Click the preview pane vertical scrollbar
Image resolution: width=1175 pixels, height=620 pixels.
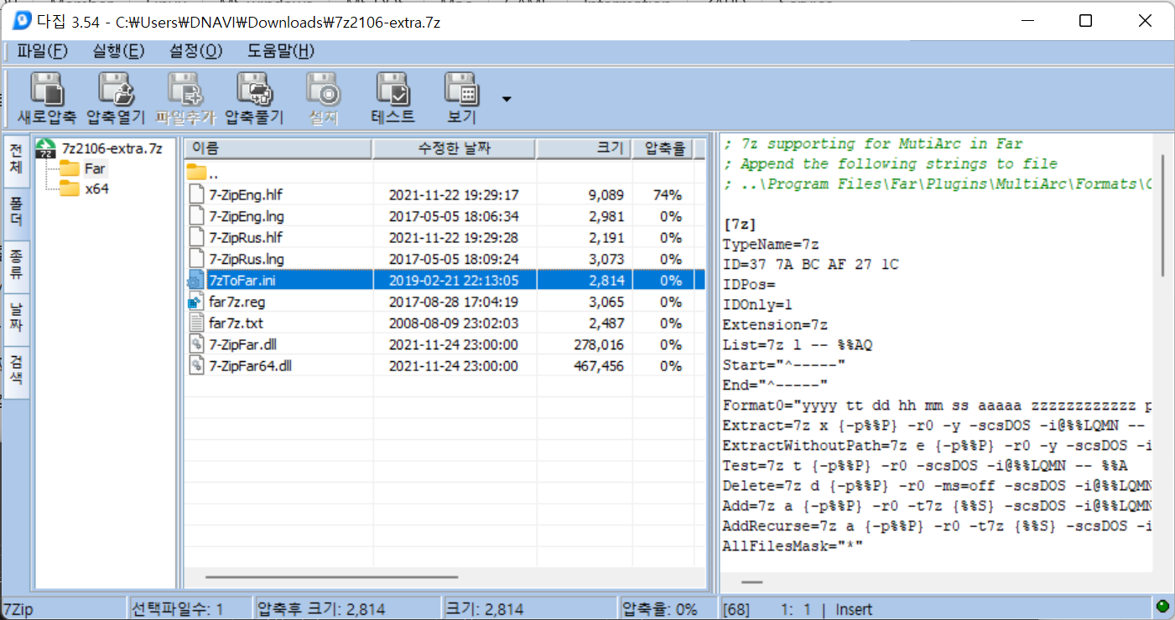[1162, 214]
